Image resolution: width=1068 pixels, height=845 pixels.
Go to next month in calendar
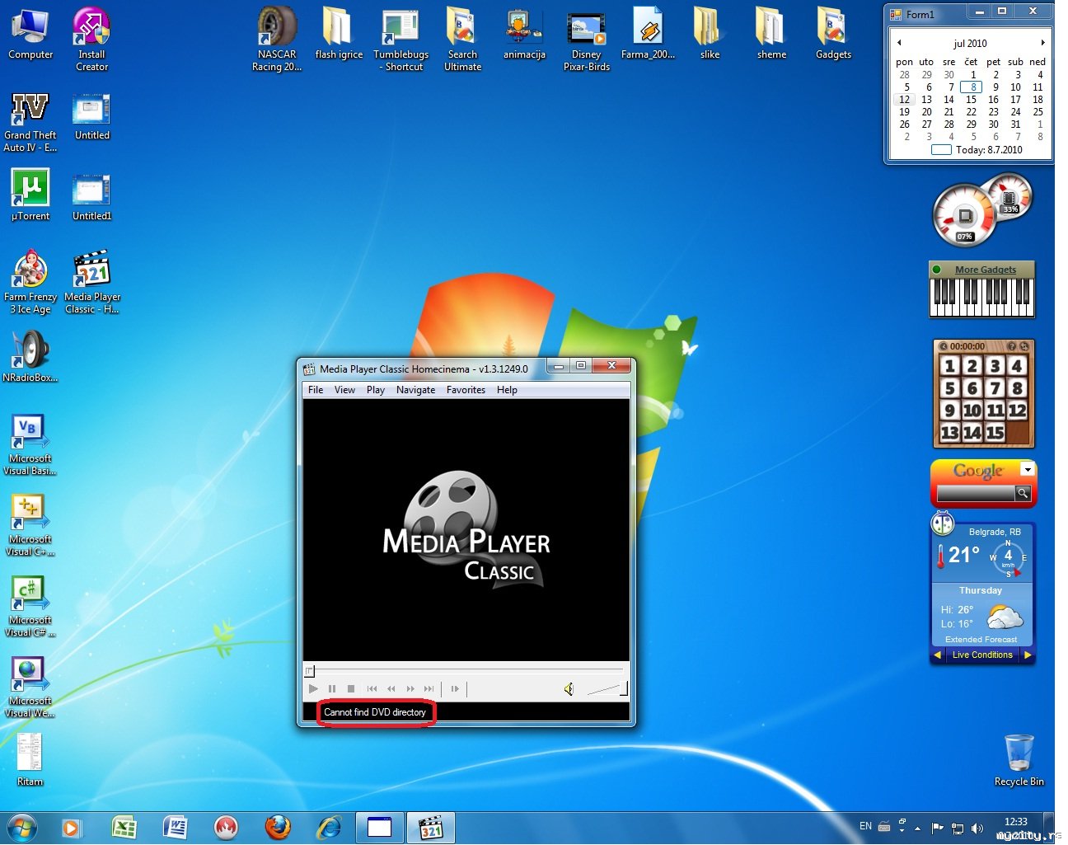pyautogui.click(x=1042, y=43)
